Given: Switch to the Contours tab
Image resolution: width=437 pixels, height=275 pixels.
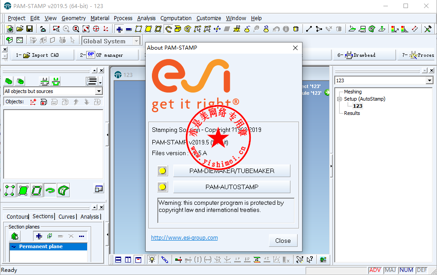Looking at the screenshot, I should [17, 217].
